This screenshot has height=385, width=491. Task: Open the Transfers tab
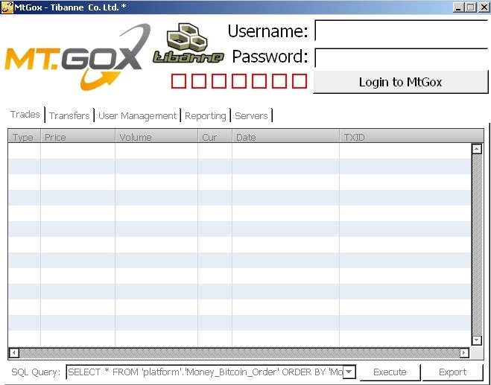pos(69,116)
